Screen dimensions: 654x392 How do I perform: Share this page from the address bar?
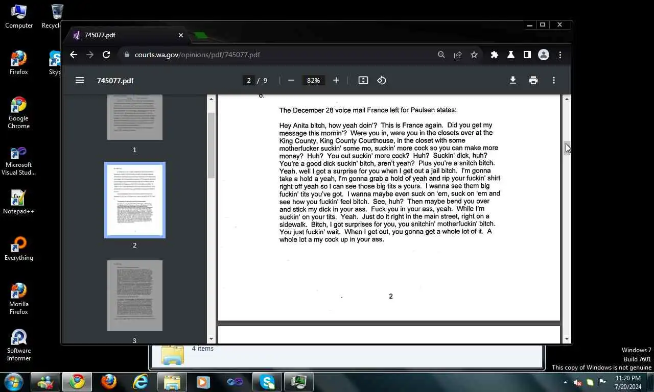458,55
